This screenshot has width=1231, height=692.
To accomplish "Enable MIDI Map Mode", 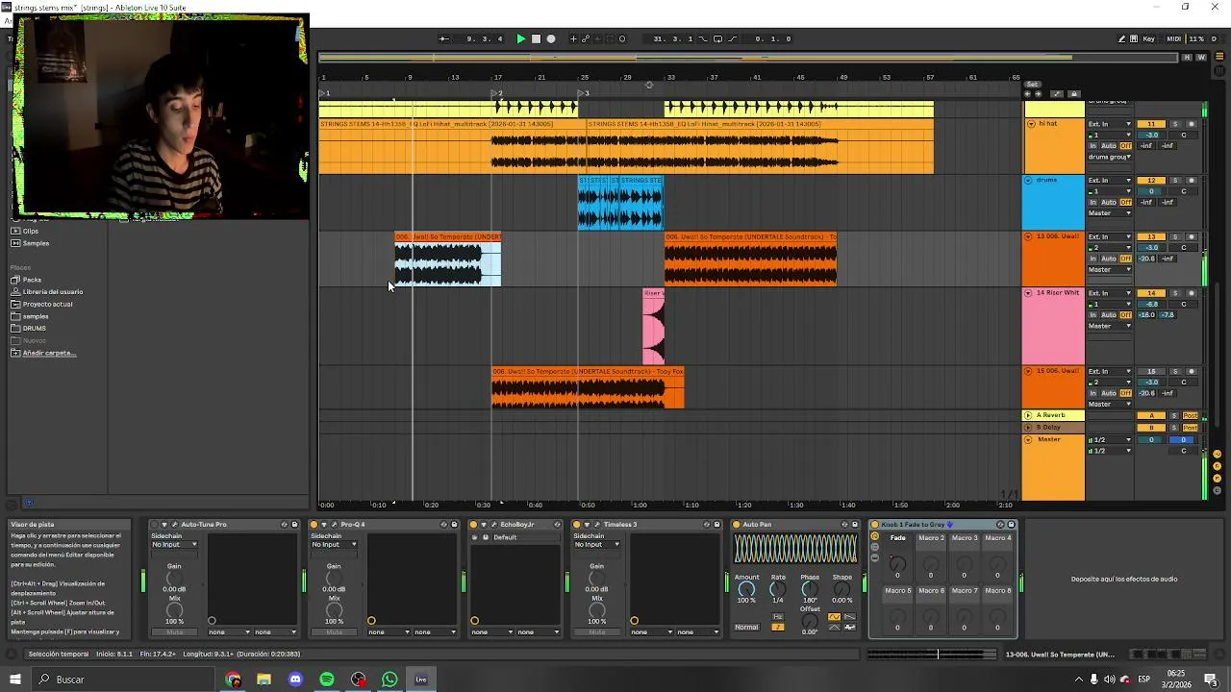I will [1173, 39].
